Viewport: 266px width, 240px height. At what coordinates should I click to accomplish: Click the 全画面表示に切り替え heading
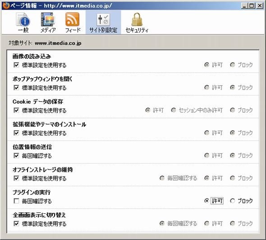(x=39, y=215)
